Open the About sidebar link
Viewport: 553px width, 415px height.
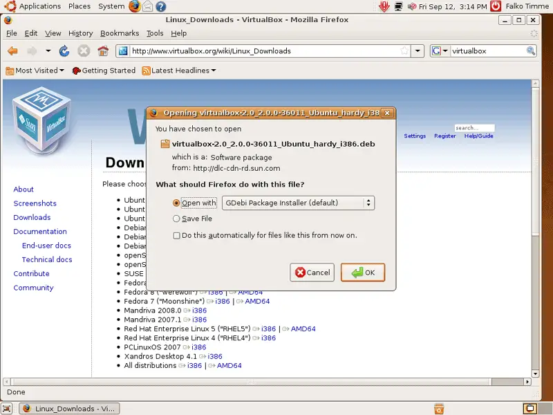[x=24, y=189]
